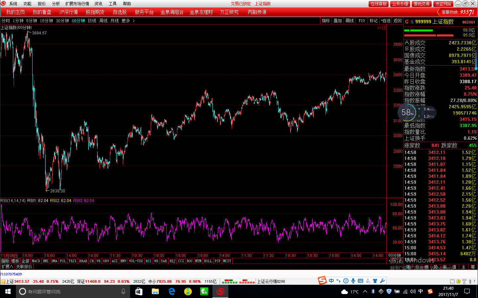Collapse the 扩展∧ panel
The width and height of the screenshot is (478, 298).
point(7,267)
